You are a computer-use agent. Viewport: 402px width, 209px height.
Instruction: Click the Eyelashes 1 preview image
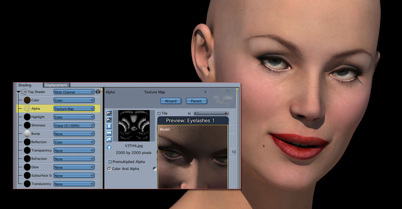pos(193,157)
